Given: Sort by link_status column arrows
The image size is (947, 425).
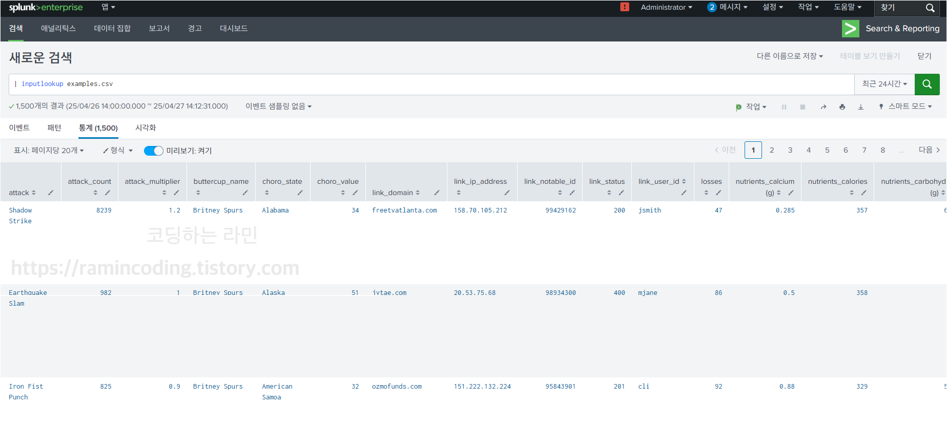Looking at the screenshot, I should (x=609, y=193).
